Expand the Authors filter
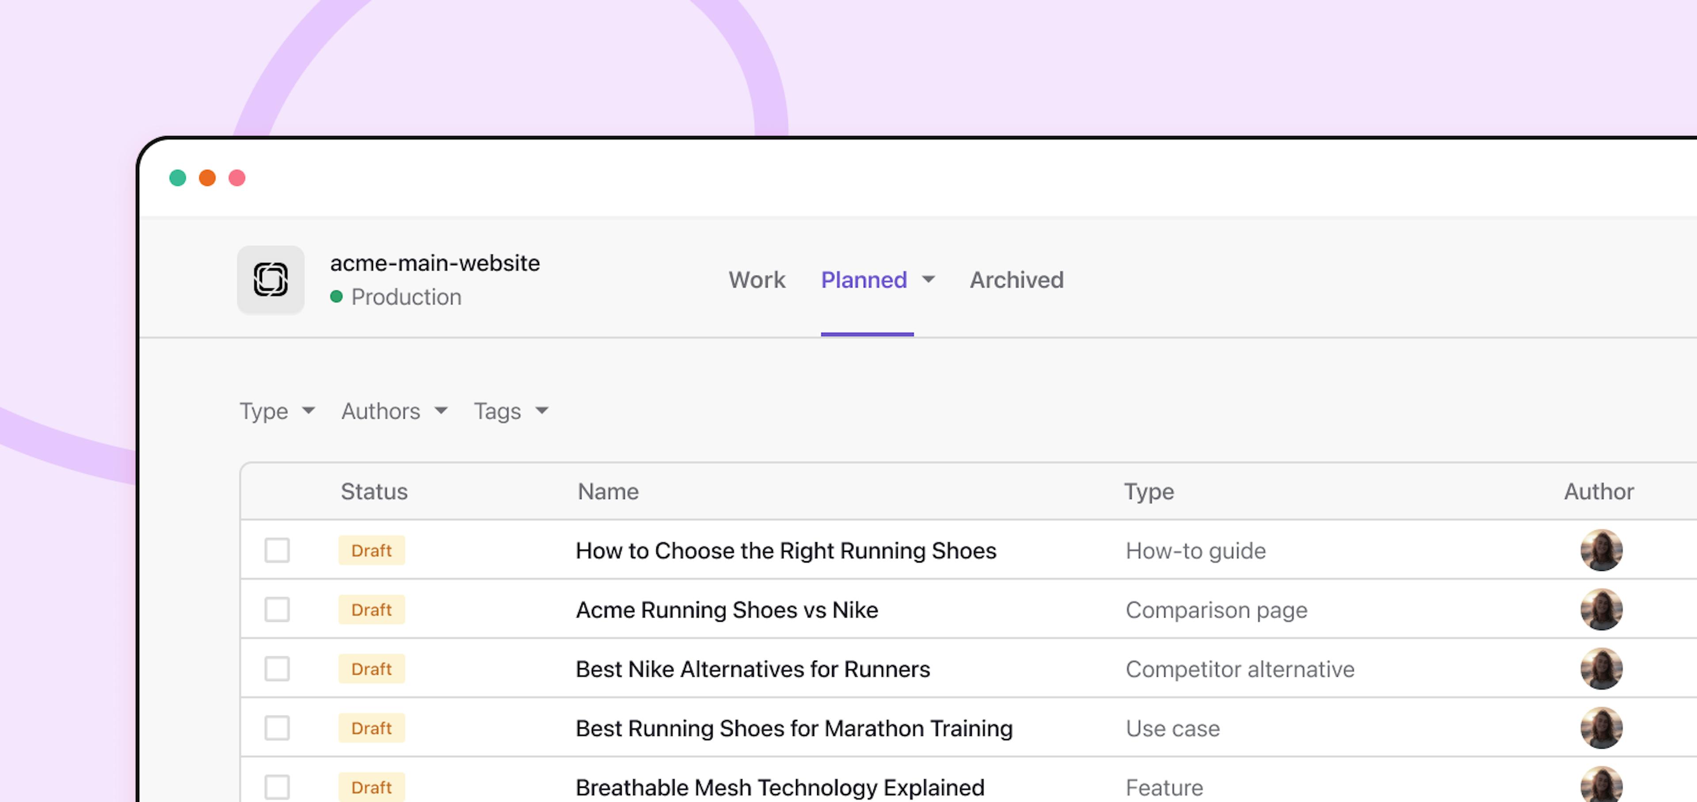 [x=392, y=411]
